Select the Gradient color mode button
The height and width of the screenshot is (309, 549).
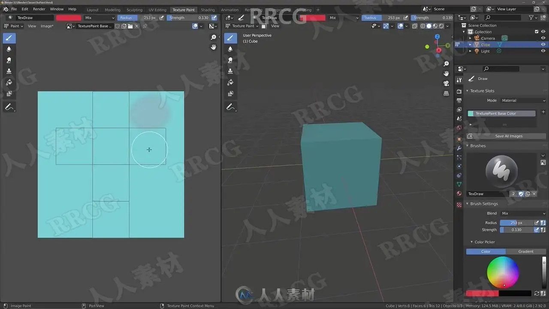point(526,251)
